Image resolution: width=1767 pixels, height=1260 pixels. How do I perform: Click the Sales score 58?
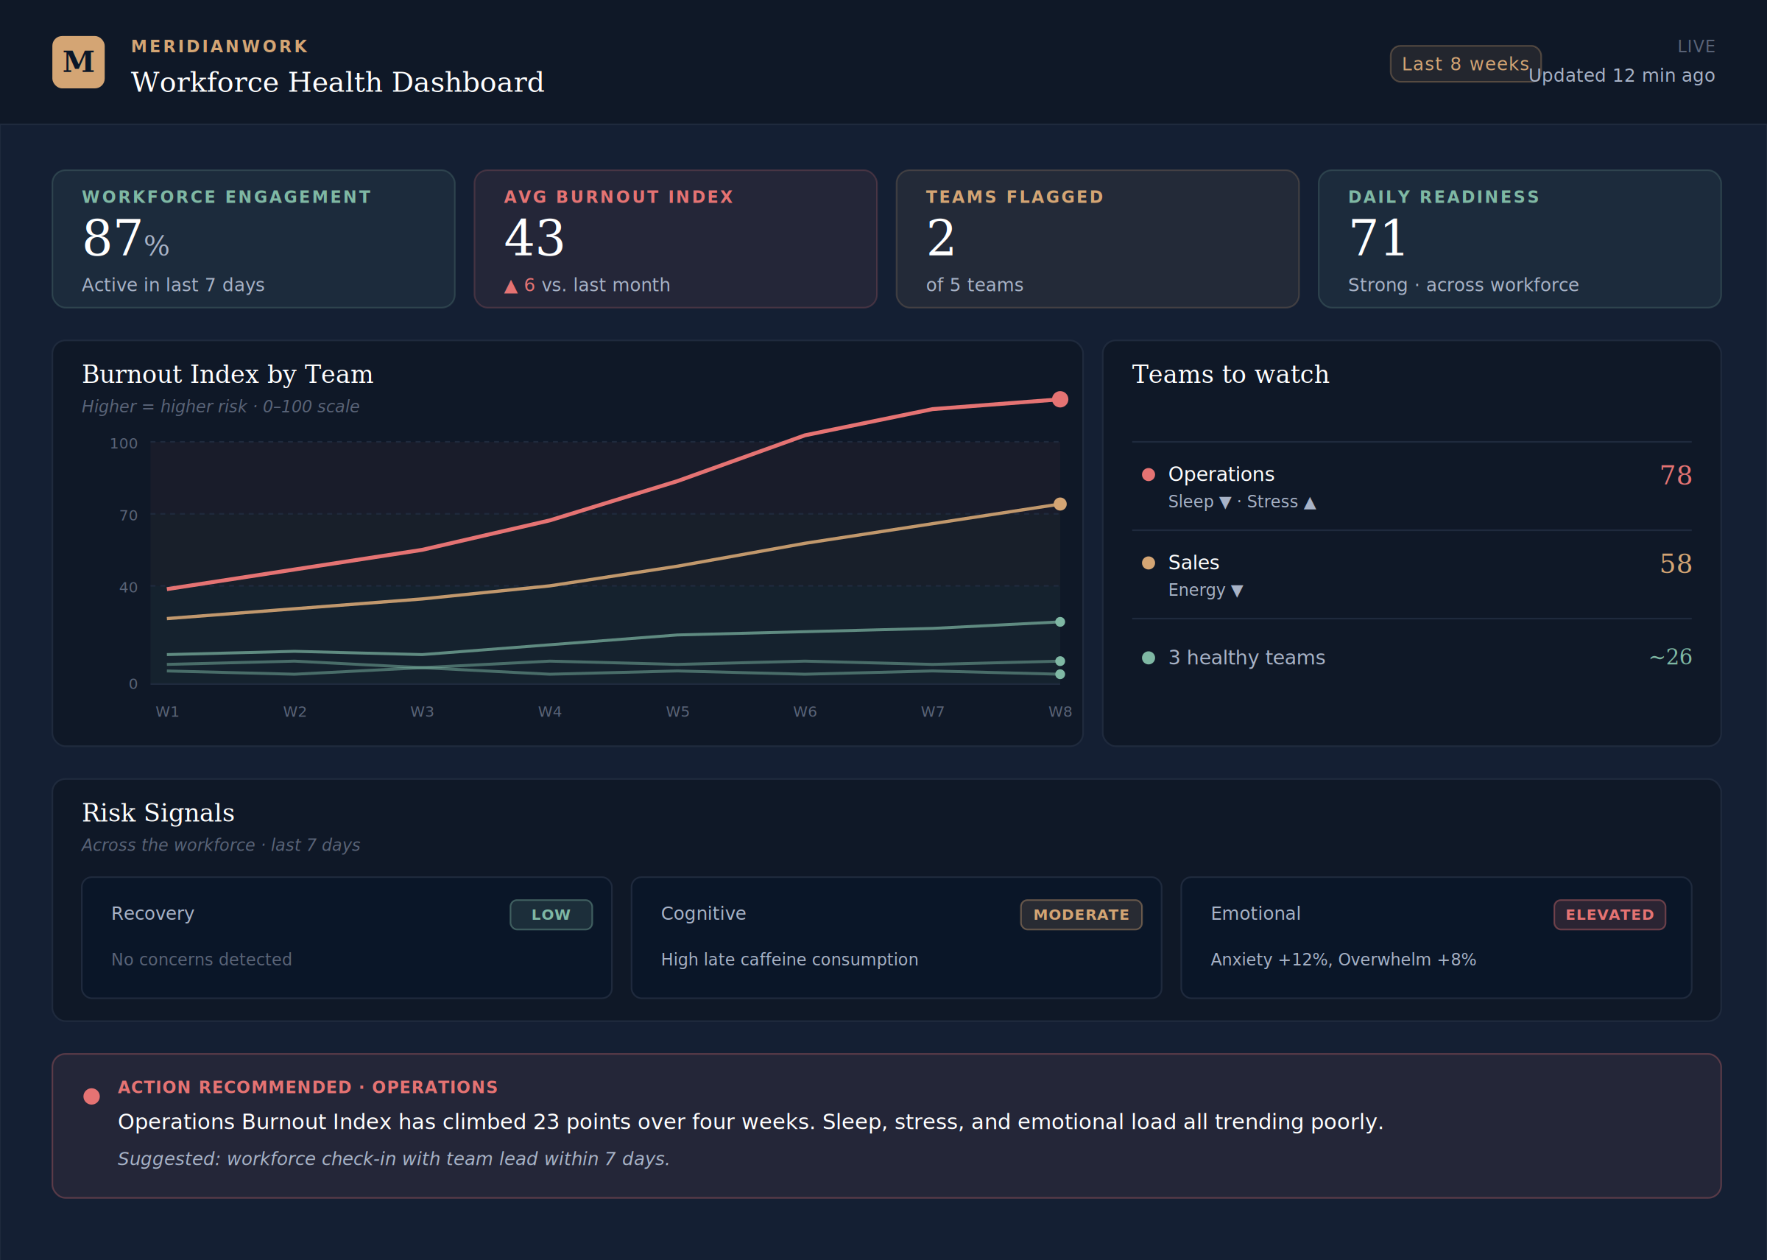(1676, 563)
